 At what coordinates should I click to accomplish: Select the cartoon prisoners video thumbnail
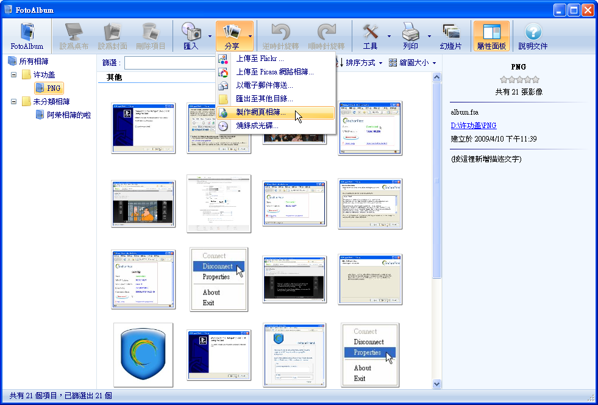[143, 204]
